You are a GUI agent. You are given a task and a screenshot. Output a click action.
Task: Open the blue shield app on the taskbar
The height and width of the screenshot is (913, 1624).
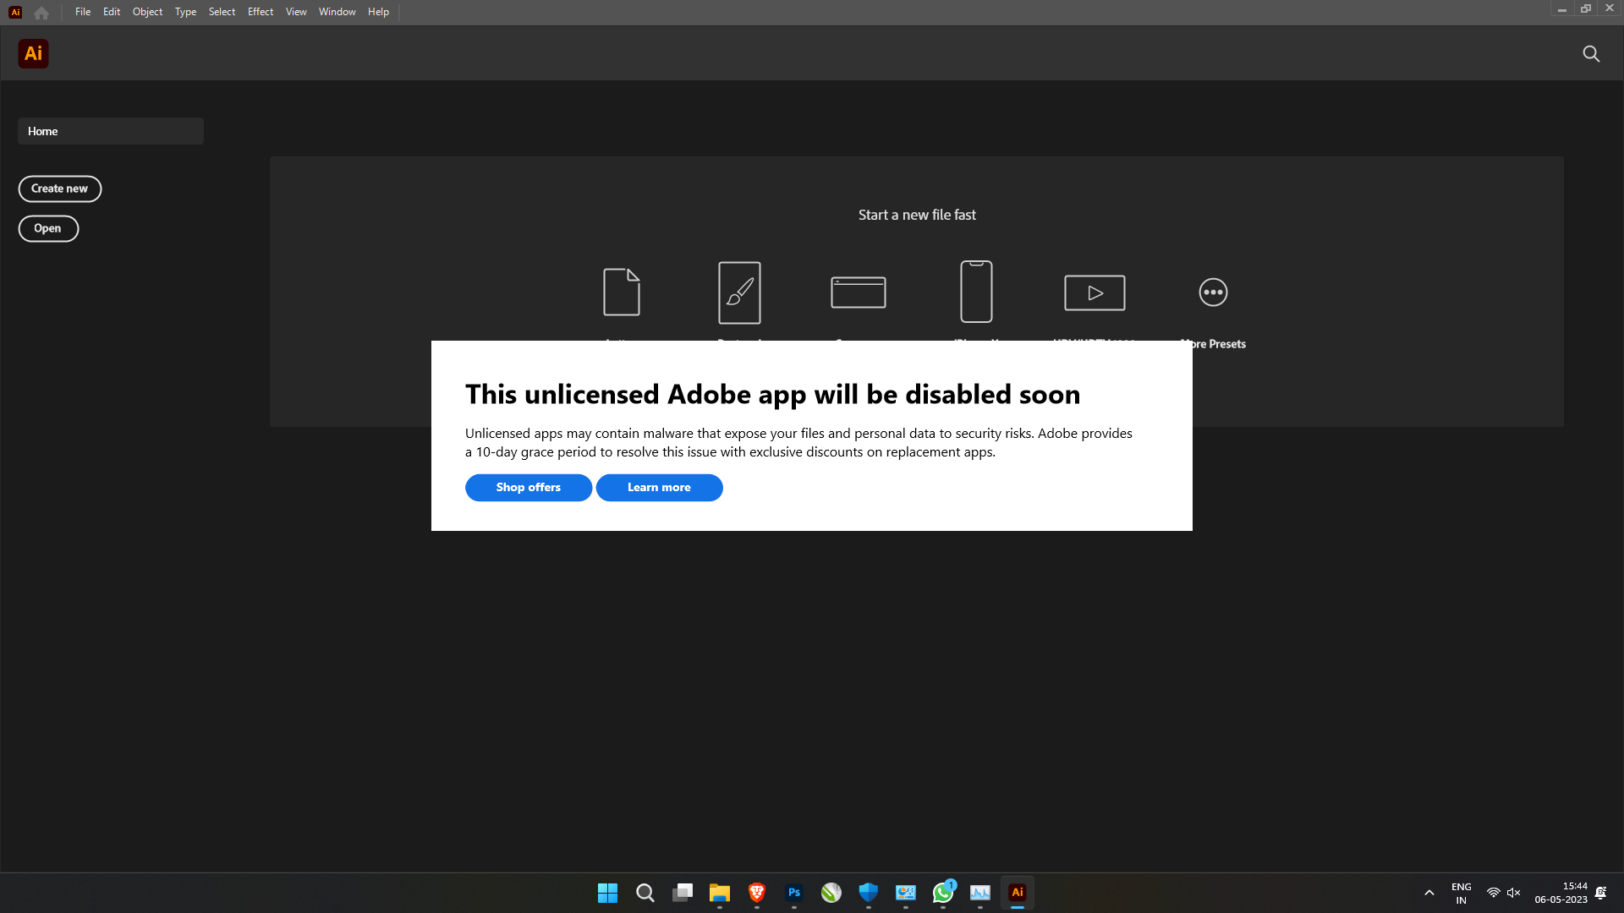click(869, 893)
